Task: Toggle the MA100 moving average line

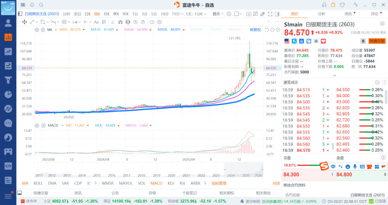Action: 197,30
